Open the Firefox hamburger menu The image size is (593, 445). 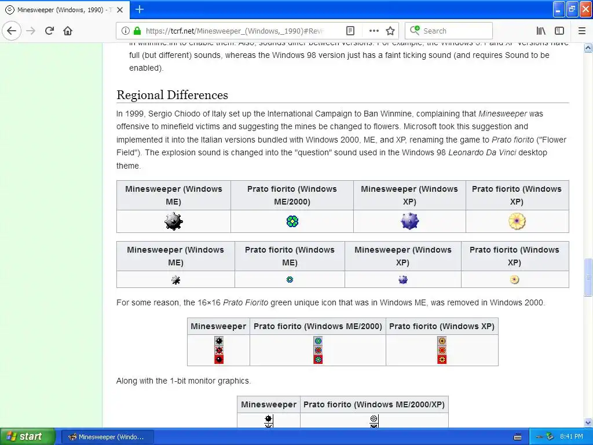(582, 31)
